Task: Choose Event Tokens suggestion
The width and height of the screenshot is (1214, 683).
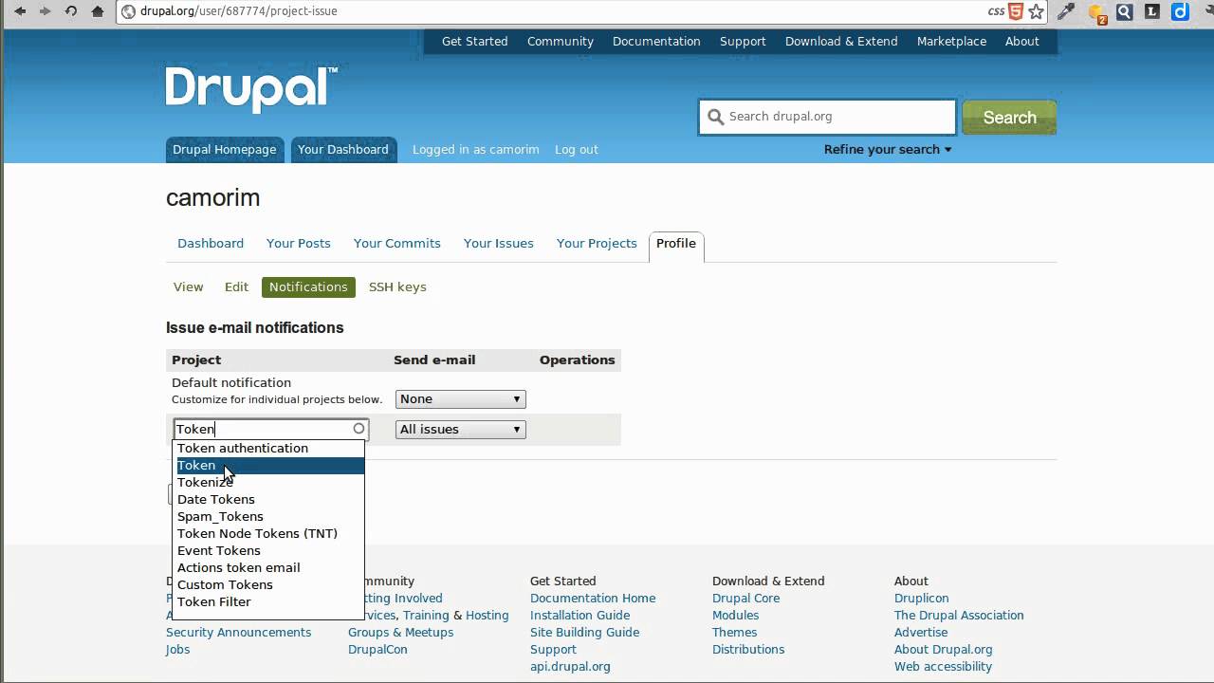Action: [x=268, y=551]
